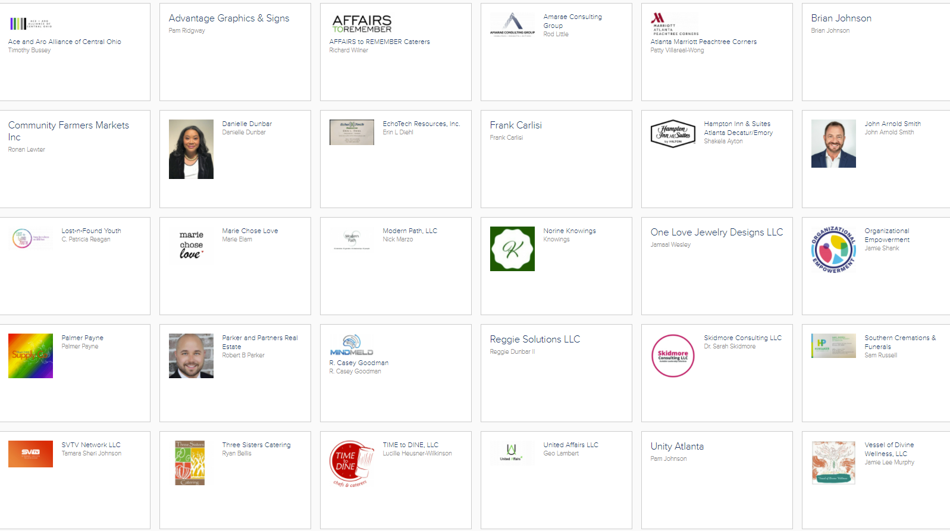View John Arnold Smith's portrait photo
This screenshot has height=531, width=950.
833,143
